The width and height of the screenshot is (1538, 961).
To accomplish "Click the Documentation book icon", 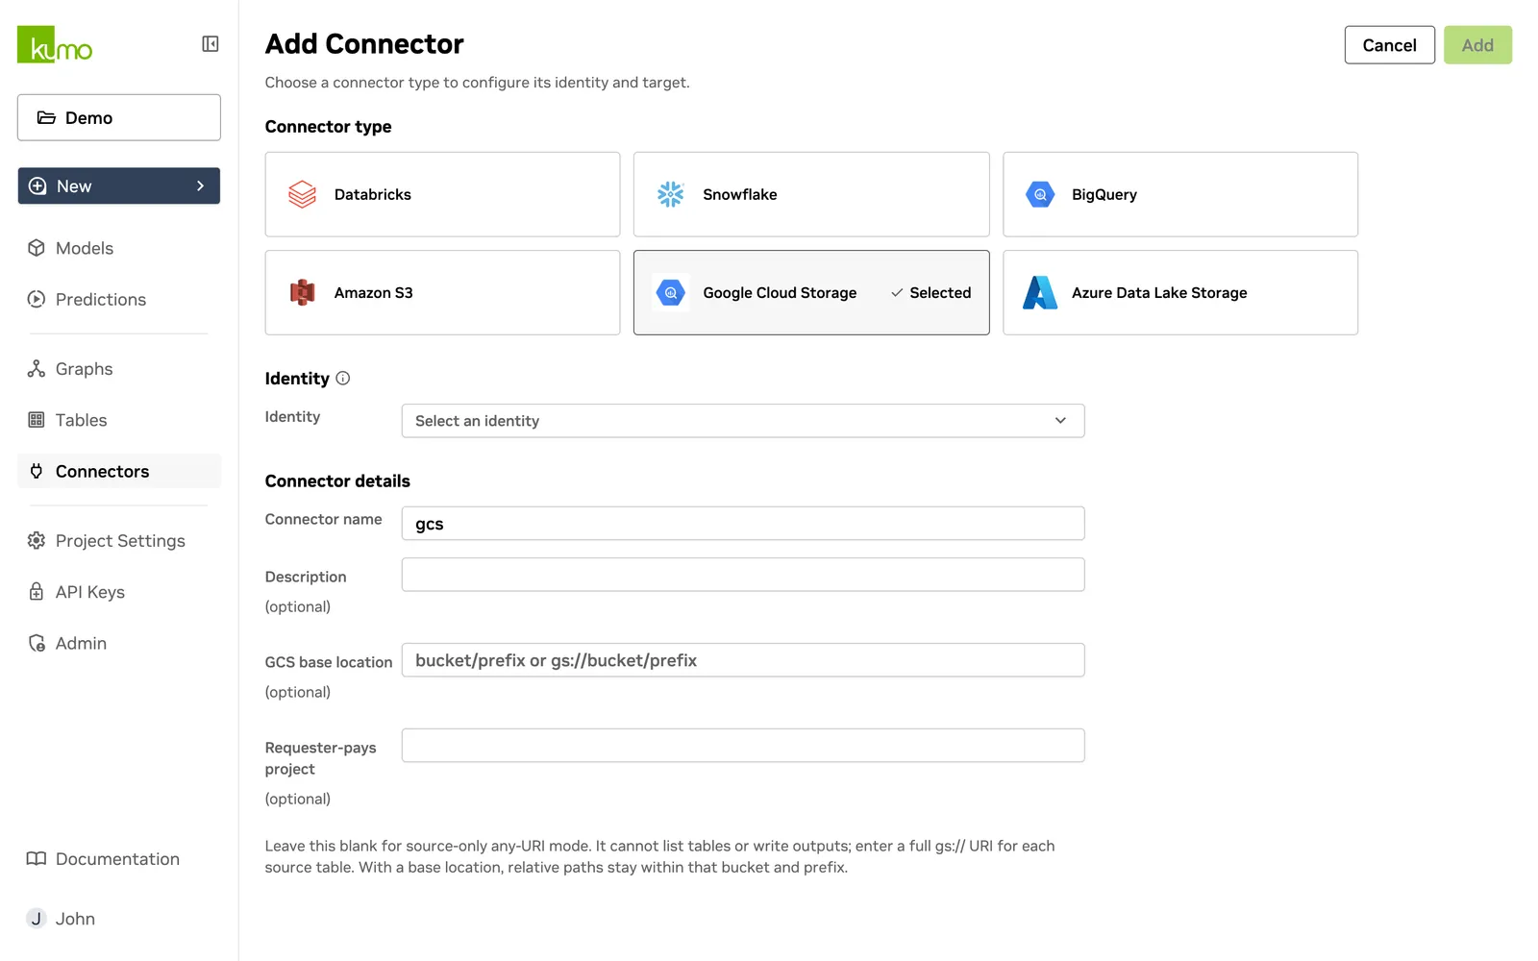I will tap(37, 859).
